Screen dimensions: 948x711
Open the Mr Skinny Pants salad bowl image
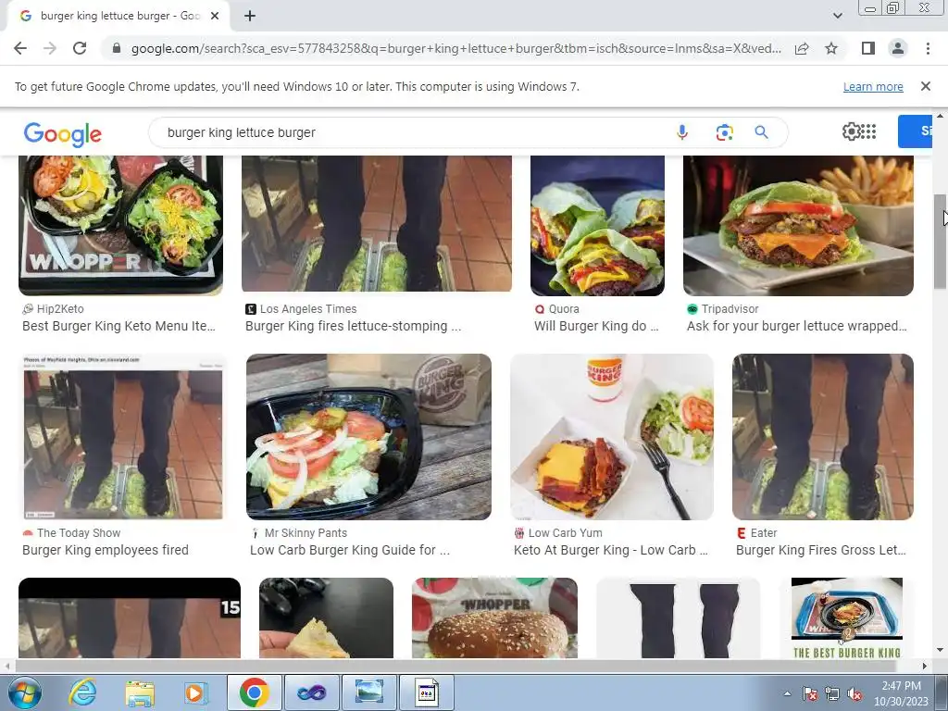click(x=368, y=437)
